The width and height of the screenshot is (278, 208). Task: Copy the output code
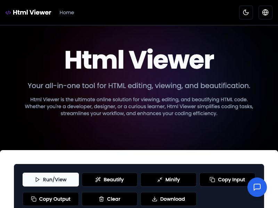point(50,199)
